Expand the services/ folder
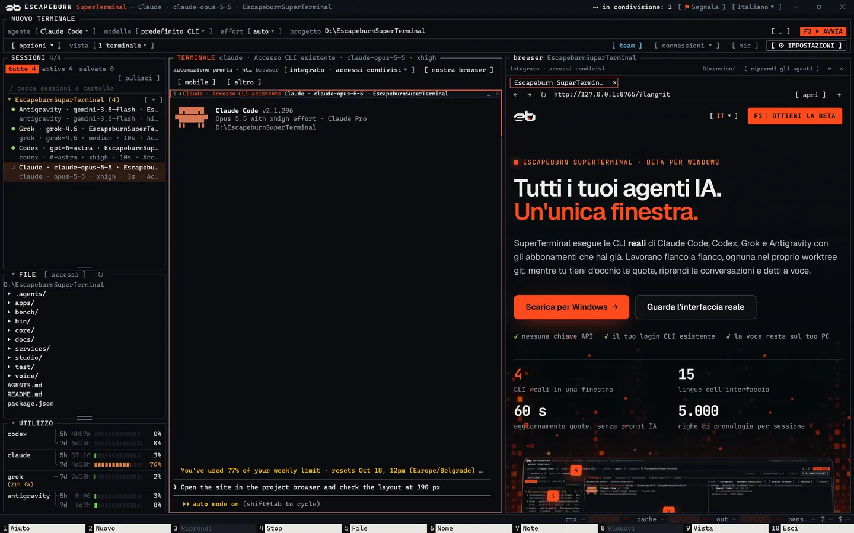The image size is (854, 533). (29, 349)
